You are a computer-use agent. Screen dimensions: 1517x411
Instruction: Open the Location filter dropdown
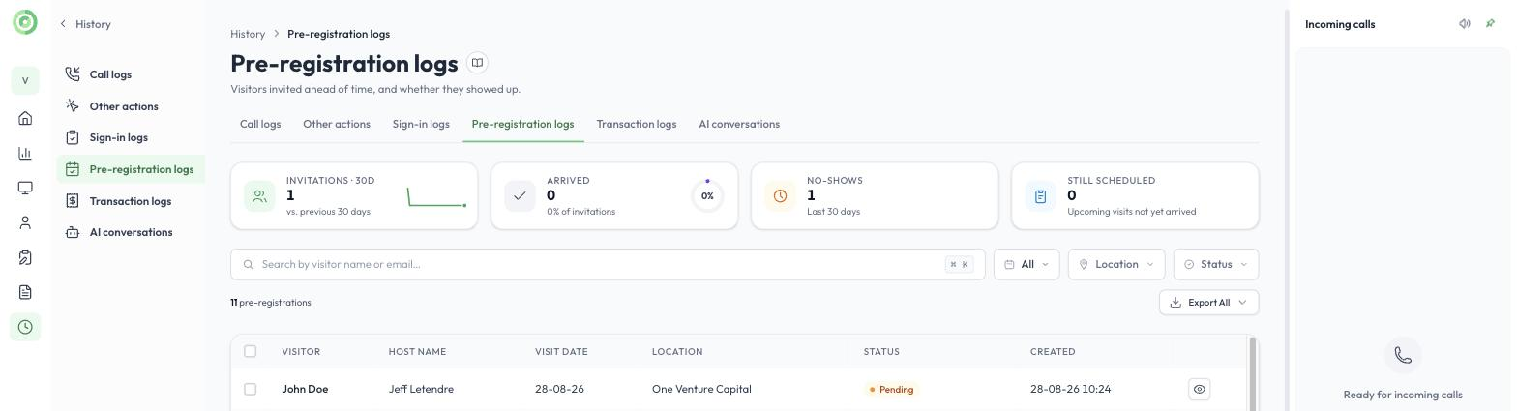(x=1116, y=264)
